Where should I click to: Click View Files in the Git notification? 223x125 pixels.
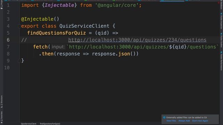(x=171, y=121)
